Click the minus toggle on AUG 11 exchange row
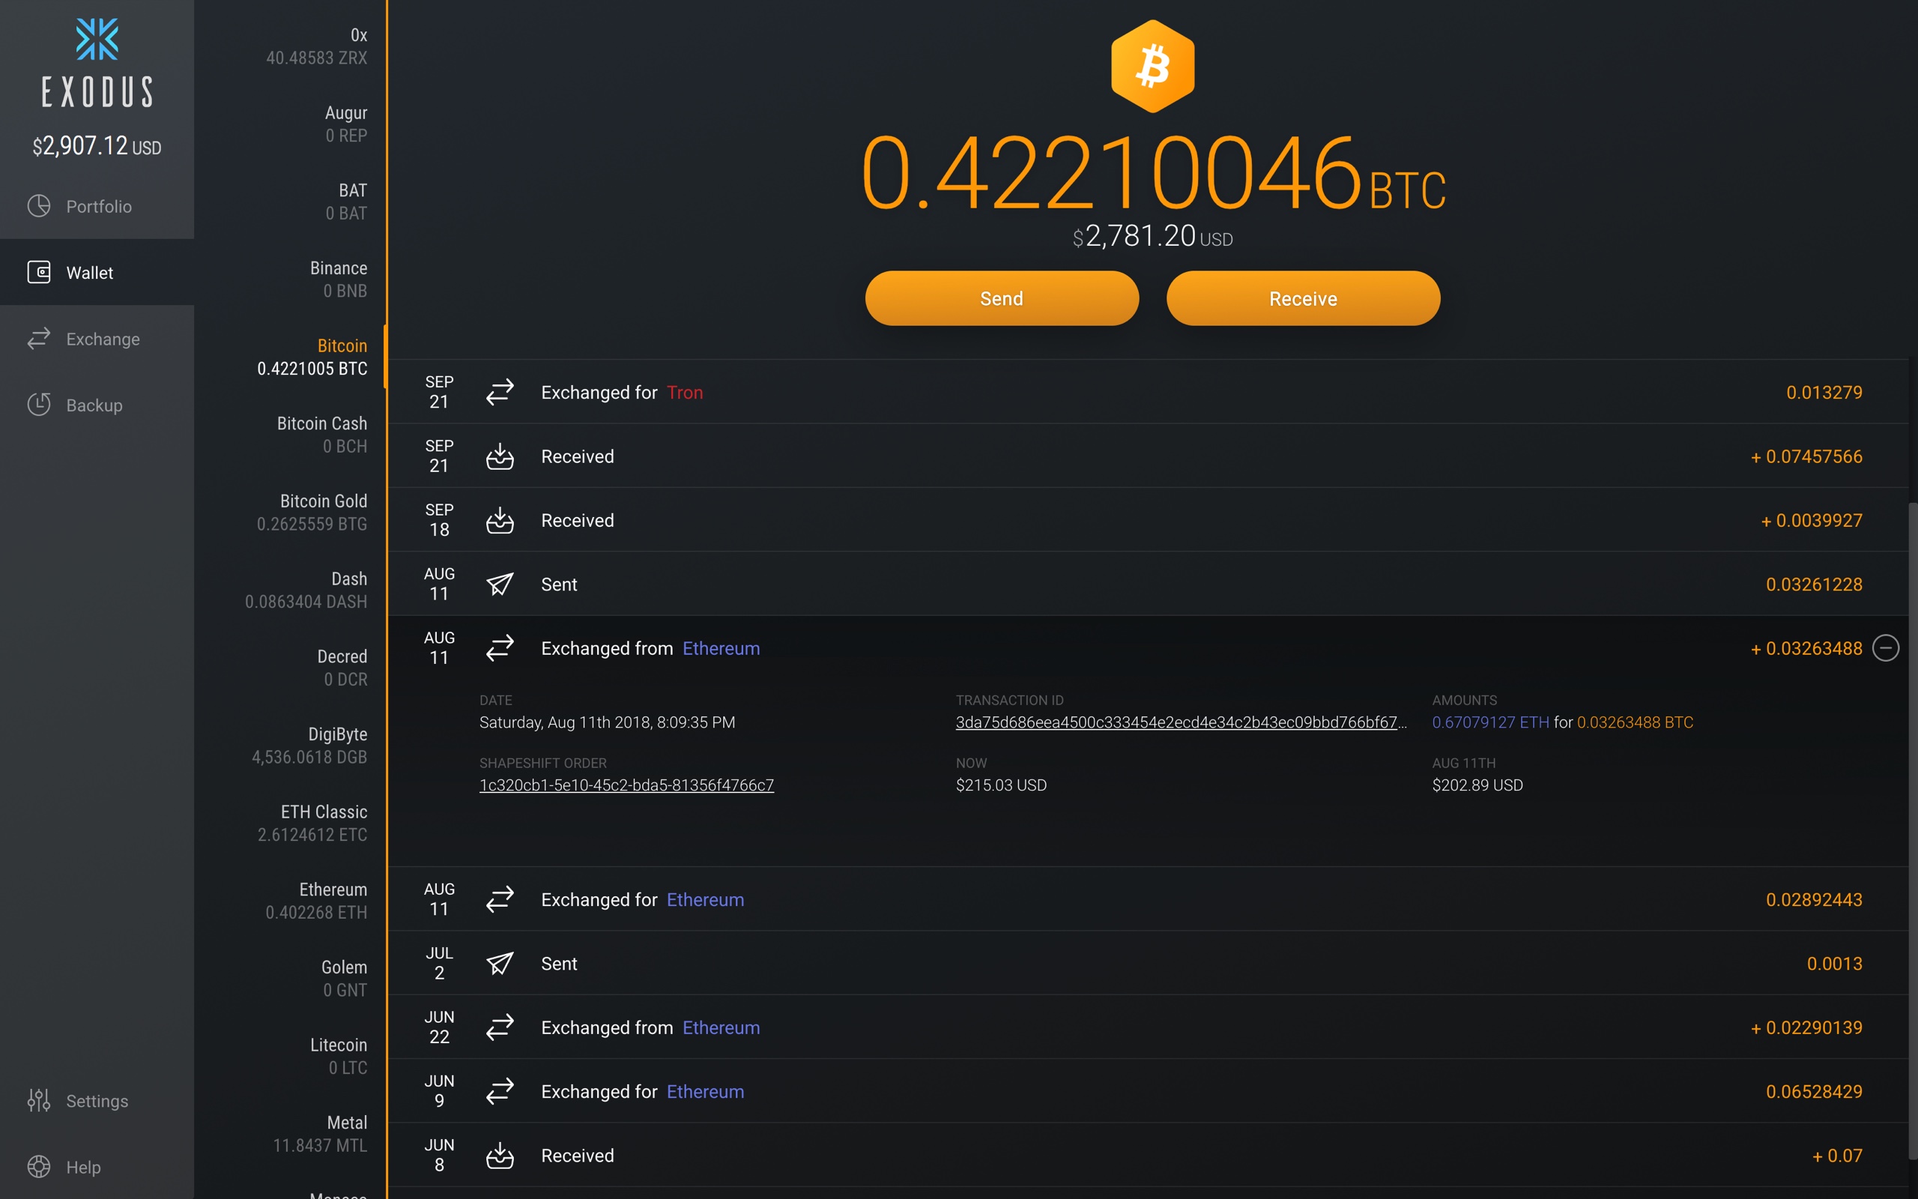 1887,647
